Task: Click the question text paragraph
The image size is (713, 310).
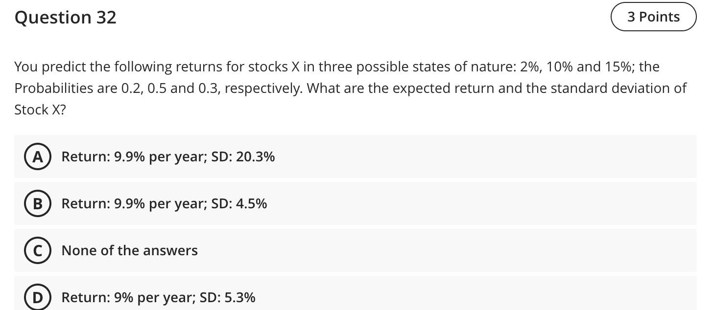Action: 350,88
